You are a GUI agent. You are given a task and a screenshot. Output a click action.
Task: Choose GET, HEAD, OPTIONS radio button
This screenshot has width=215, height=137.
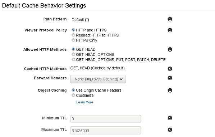click(x=73, y=54)
